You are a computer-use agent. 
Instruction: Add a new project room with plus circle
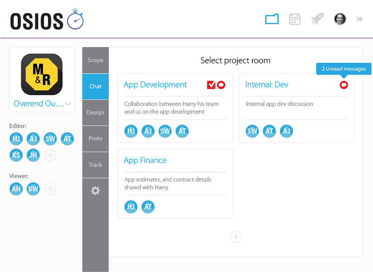[236, 237]
